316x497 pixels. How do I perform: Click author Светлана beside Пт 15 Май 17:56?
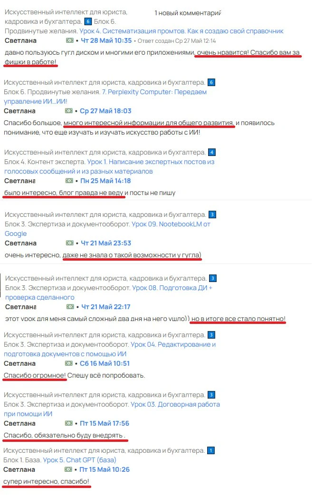[x=19, y=423]
